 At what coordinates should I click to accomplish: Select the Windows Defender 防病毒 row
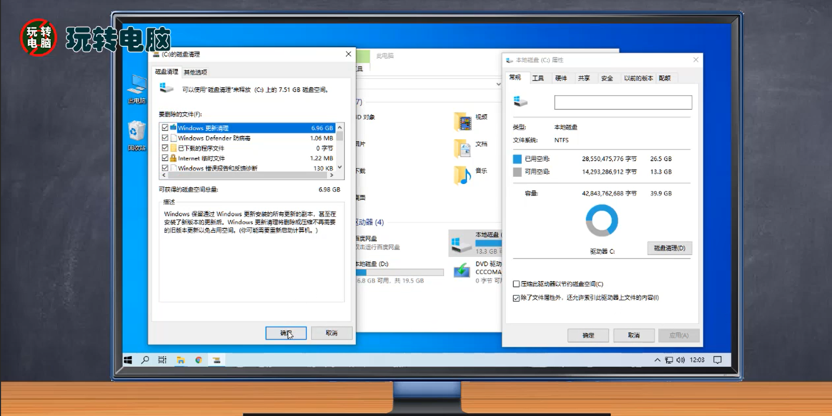tap(248, 138)
